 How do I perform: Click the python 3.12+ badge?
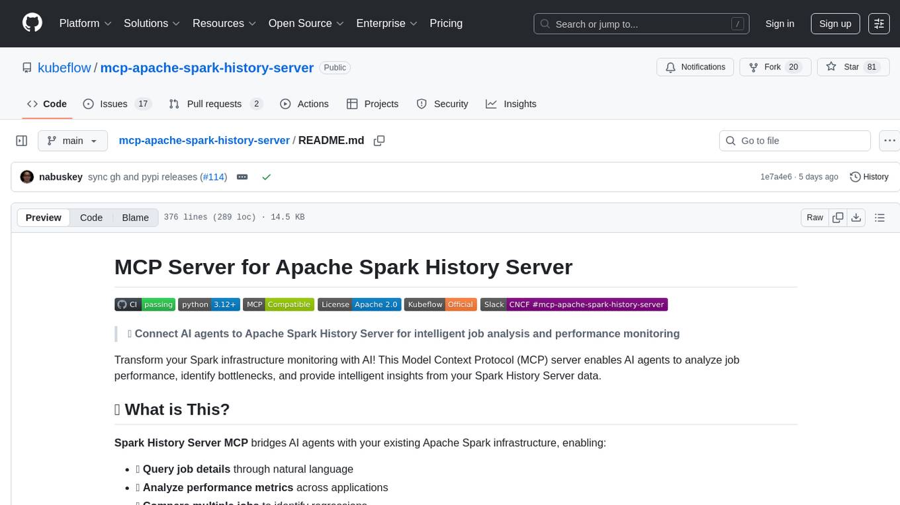coord(208,305)
